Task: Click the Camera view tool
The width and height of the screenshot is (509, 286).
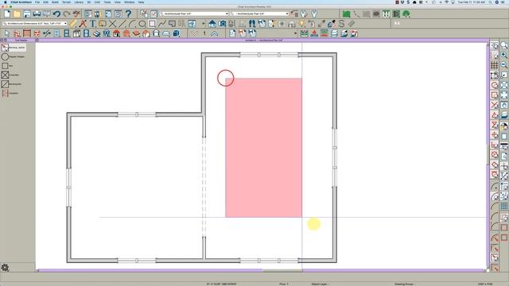Action: pyautogui.click(x=223, y=24)
